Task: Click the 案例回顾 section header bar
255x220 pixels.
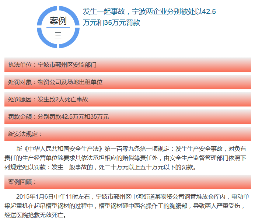Action: click(x=128, y=182)
